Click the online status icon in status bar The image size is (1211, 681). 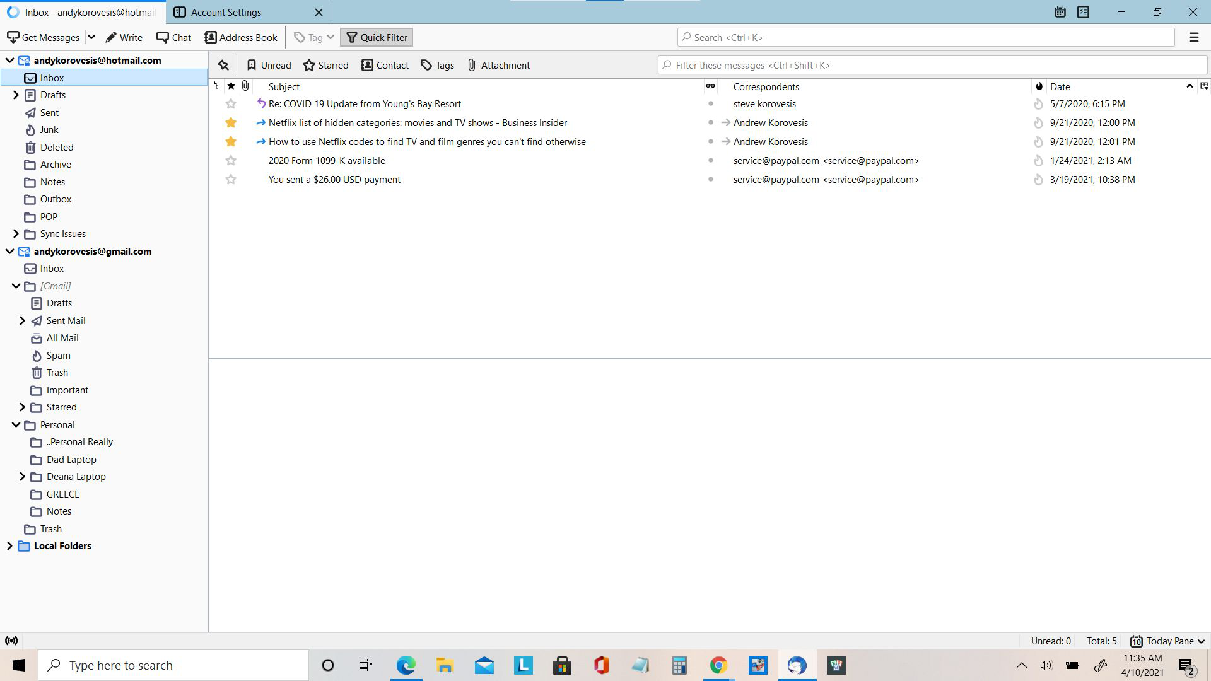pos(11,641)
